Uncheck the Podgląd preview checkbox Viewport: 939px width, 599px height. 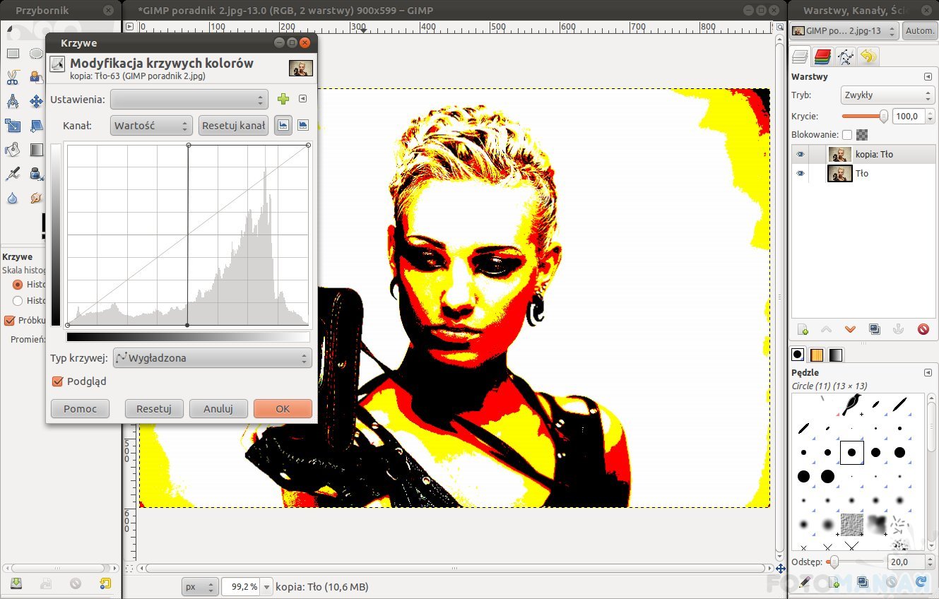58,381
